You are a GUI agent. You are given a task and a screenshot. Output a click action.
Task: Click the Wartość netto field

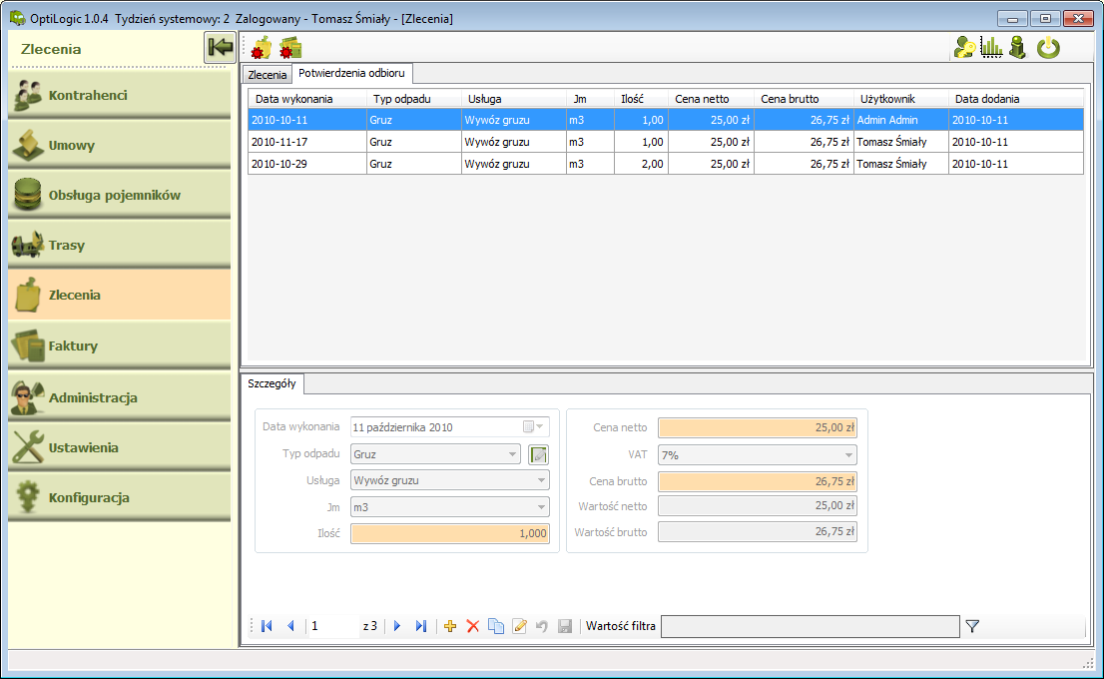coord(758,505)
